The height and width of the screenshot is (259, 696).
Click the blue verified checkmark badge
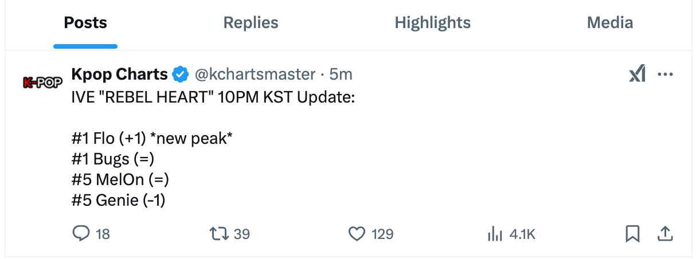181,74
